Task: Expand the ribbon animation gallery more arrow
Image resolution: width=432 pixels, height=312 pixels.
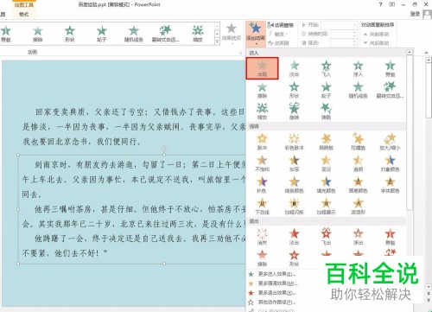Action: [217, 41]
